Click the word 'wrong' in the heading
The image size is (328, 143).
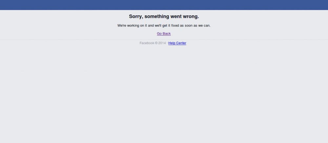pyautogui.click(x=191, y=17)
